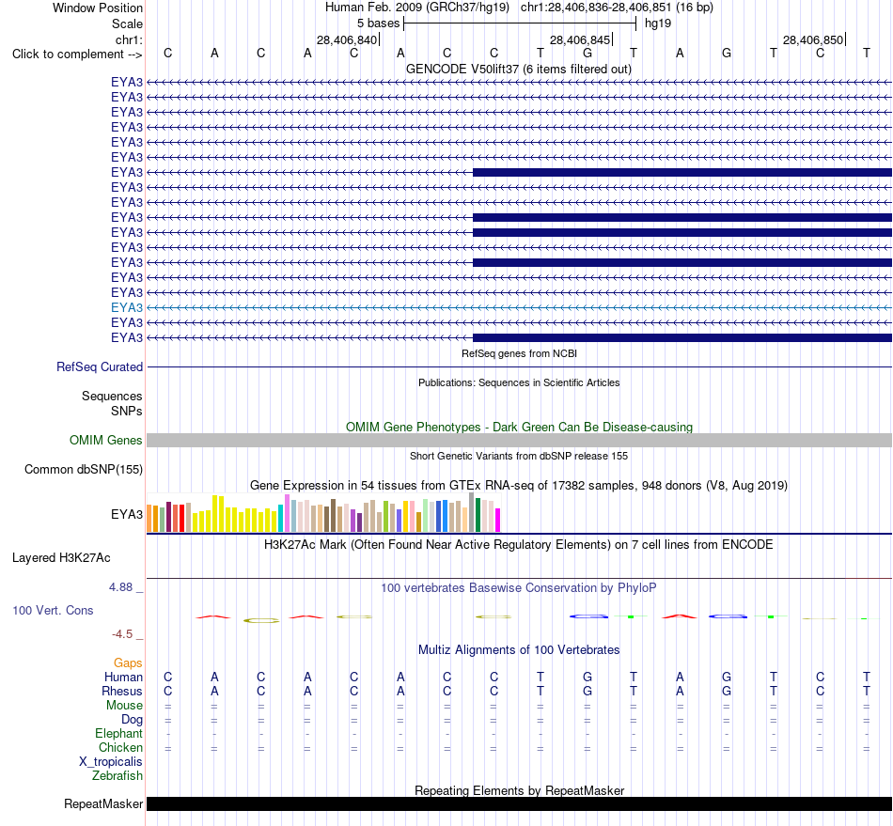This screenshot has height=826, width=893.
Task: Click the magenta last bar in GTEx chart
Action: click(498, 520)
